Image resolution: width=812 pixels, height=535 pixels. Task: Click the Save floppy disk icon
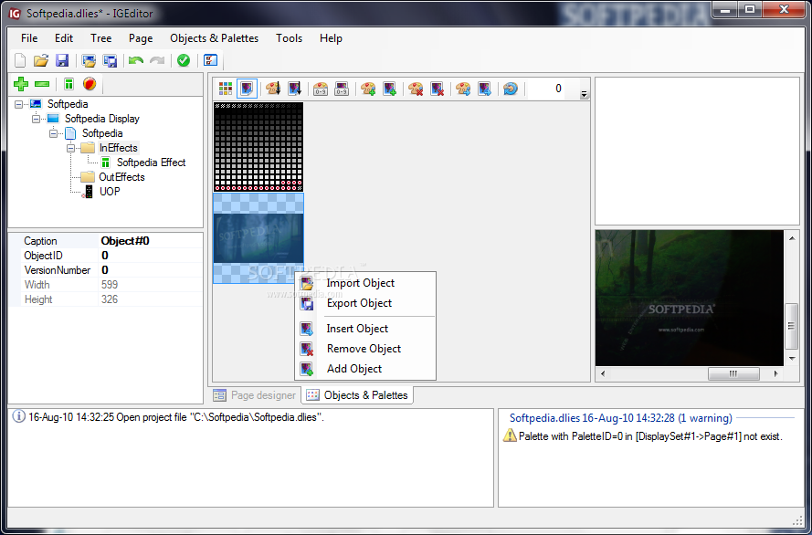[62, 60]
